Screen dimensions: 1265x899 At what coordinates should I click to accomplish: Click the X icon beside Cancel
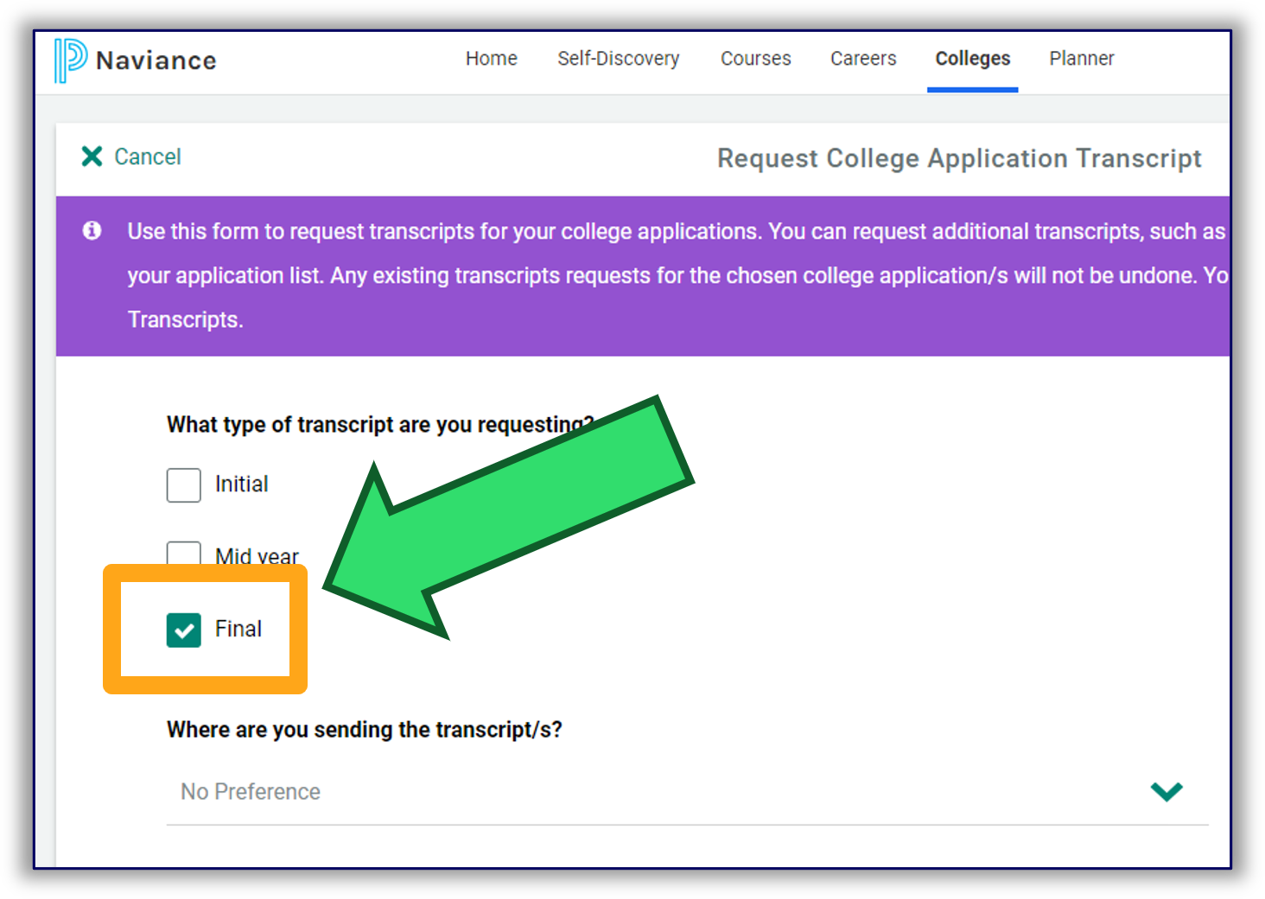92,156
